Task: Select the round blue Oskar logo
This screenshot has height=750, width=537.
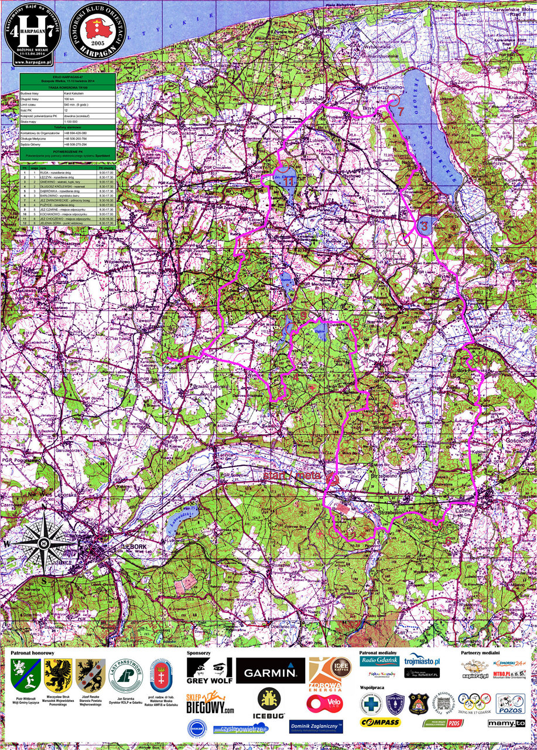Action: click(x=196, y=728)
